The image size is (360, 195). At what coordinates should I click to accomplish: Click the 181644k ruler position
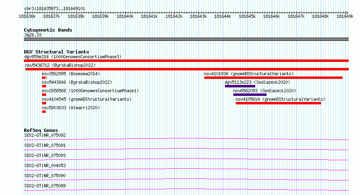(x=222, y=16)
